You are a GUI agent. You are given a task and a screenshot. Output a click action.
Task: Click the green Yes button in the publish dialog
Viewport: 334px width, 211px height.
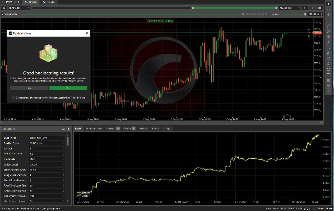point(68,88)
